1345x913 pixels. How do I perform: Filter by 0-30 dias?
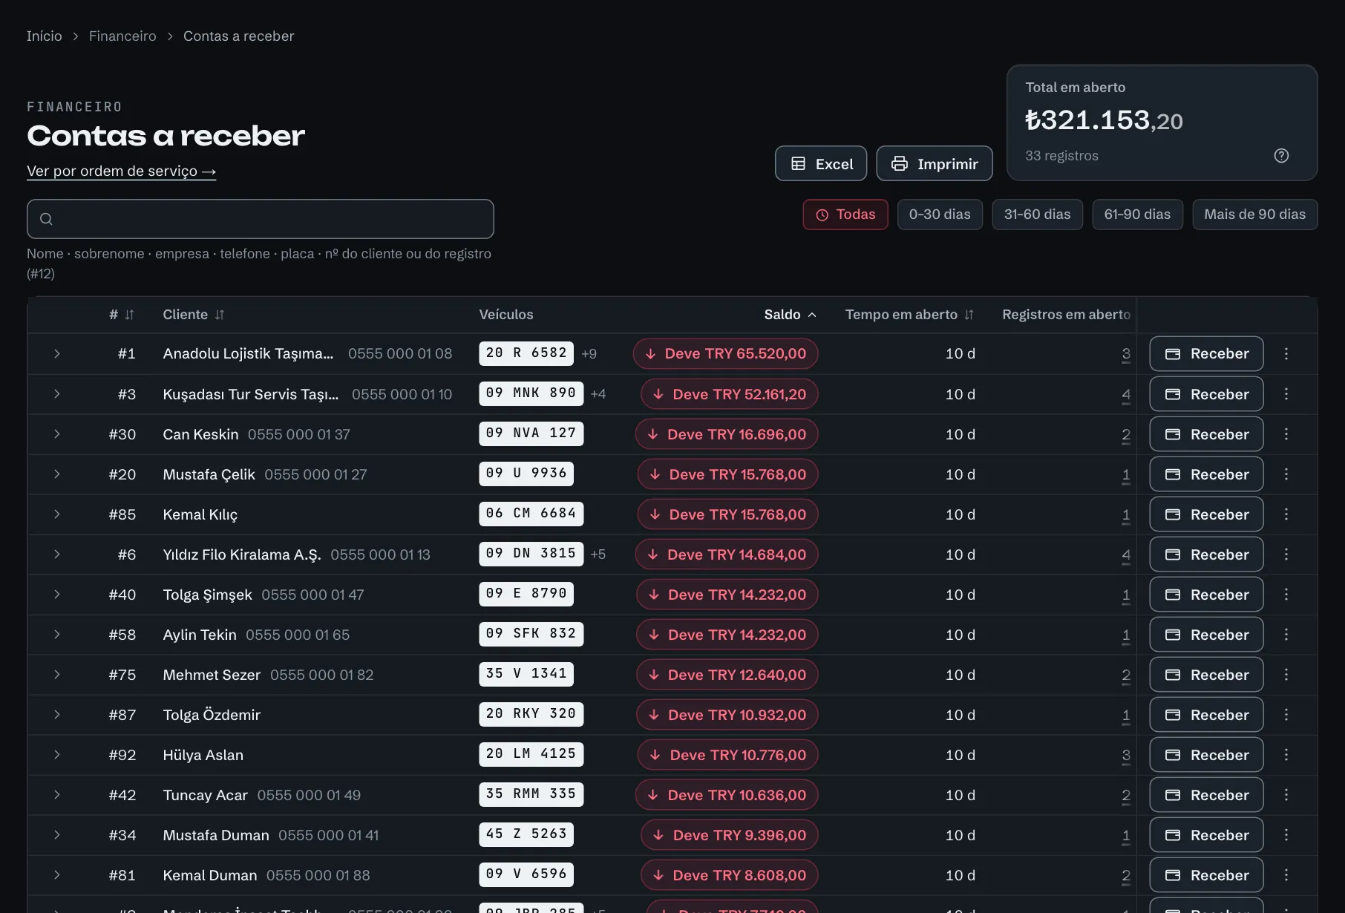point(940,215)
